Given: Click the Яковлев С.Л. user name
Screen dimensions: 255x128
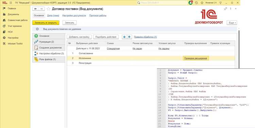Looking at the screenshot, I should [211, 3].
